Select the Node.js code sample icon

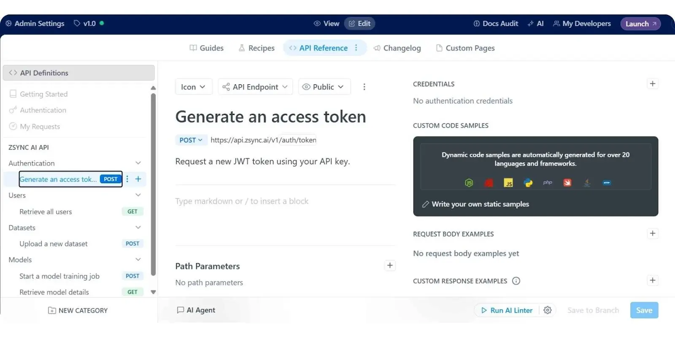[x=469, y=183]
